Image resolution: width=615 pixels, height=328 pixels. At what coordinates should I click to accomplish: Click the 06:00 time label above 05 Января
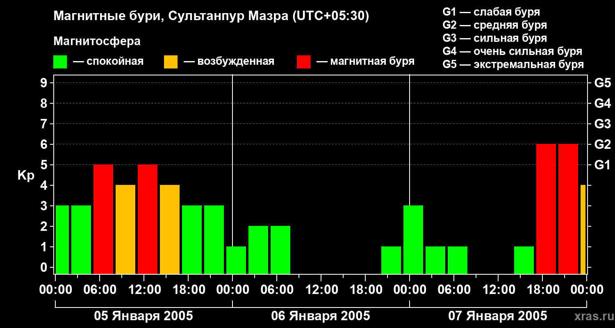[x=100, y=290]
